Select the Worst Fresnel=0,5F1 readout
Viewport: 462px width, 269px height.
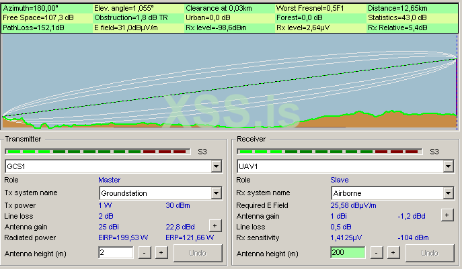(310, 8)
